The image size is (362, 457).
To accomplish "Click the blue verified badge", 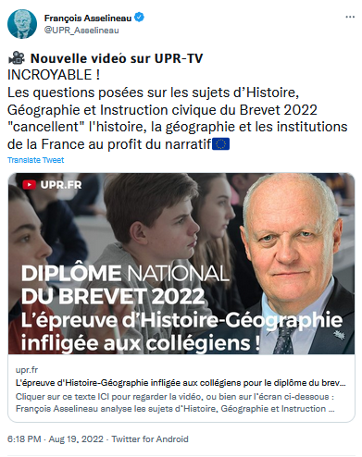I will click(140, 18).
